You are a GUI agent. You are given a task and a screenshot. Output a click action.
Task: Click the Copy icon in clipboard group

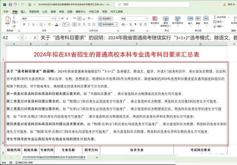tap(14, 22)
